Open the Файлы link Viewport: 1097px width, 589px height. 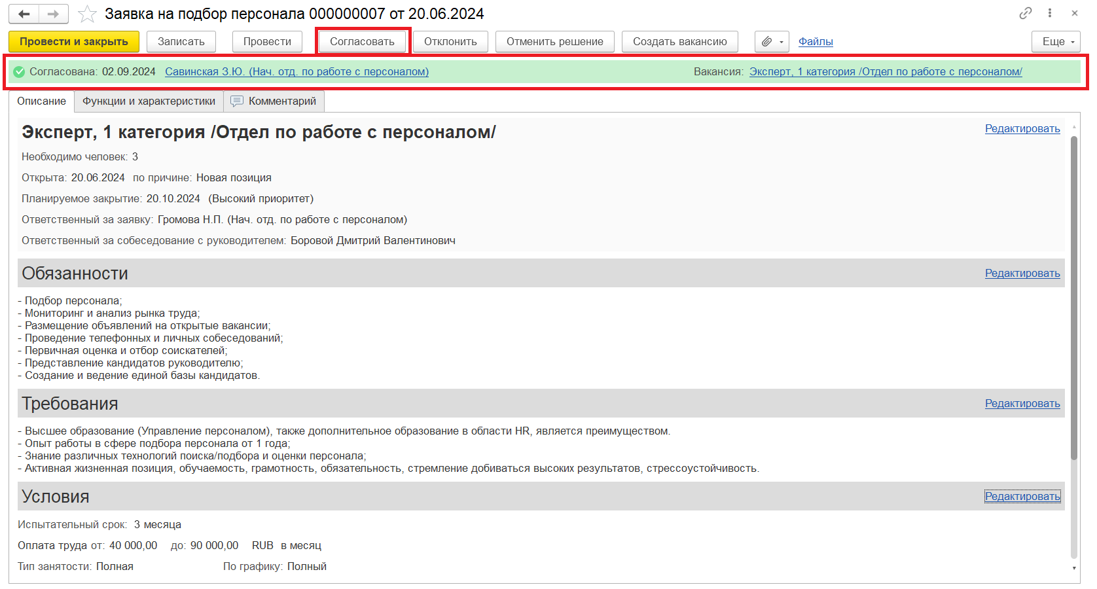[816, 42]
